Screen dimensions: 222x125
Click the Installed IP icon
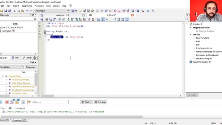191,24
